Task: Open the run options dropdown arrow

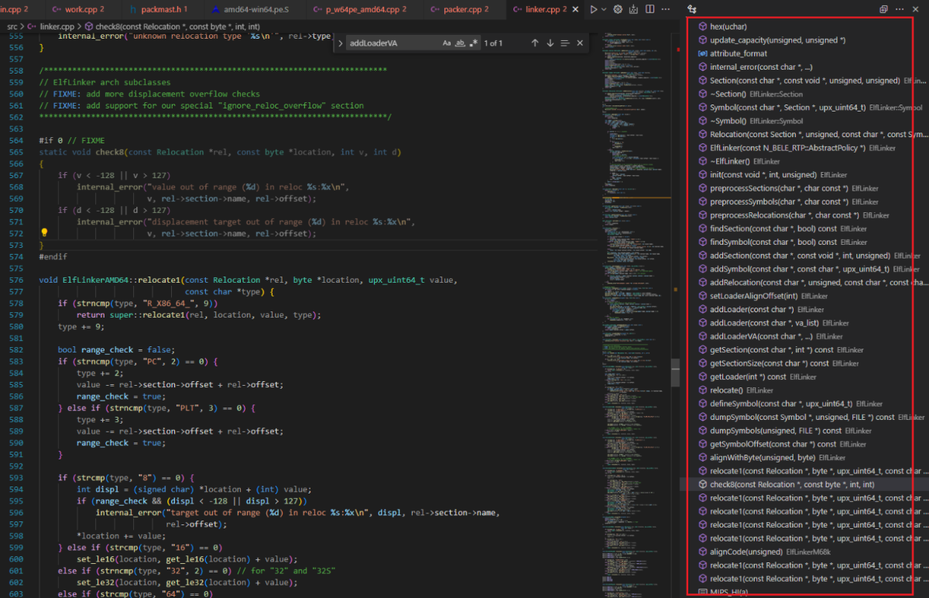Action: point(604,9)
